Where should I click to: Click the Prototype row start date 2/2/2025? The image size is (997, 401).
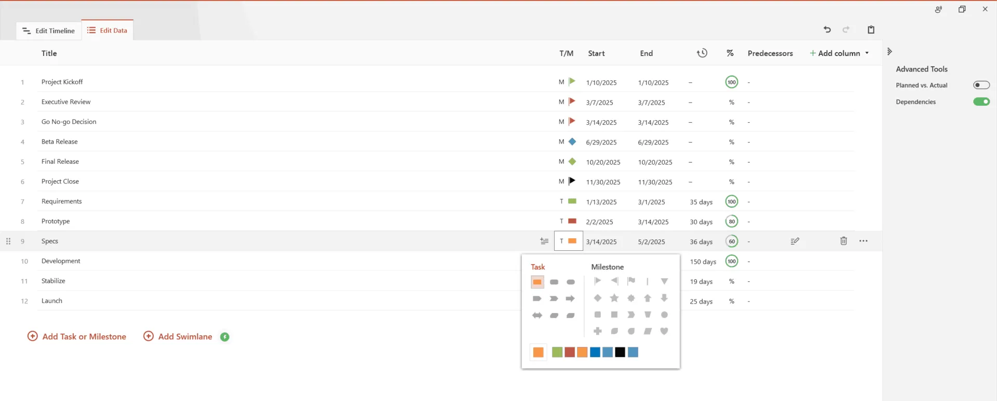tap(599, 222)
